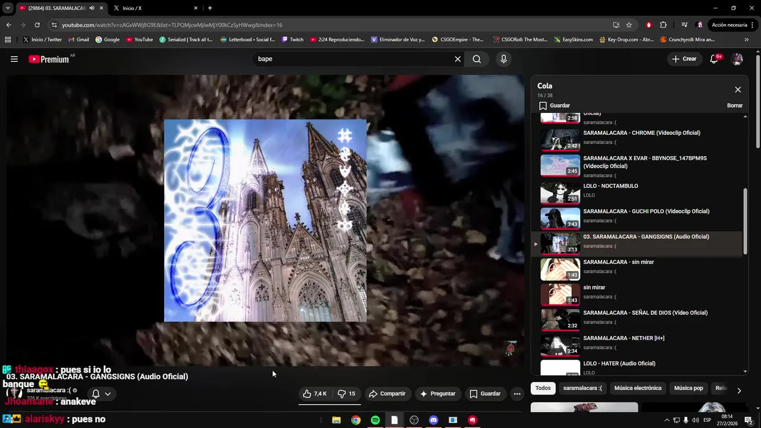Open the notifications bell showing 9+
The height and width of the screenshot is (428, 761).
[x=715, y=59]
